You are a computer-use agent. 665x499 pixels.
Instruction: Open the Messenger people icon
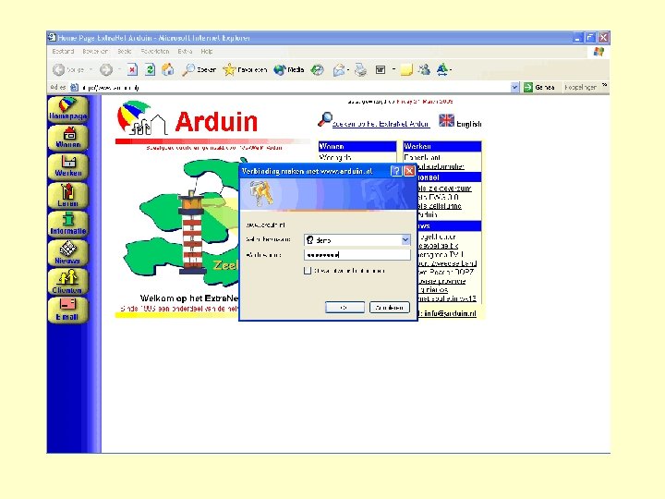pyautogui.click(x=424, y=69)
